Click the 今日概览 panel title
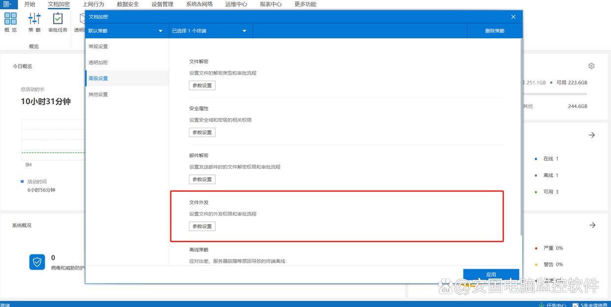611x307 pixels. [x=22, y=66]
